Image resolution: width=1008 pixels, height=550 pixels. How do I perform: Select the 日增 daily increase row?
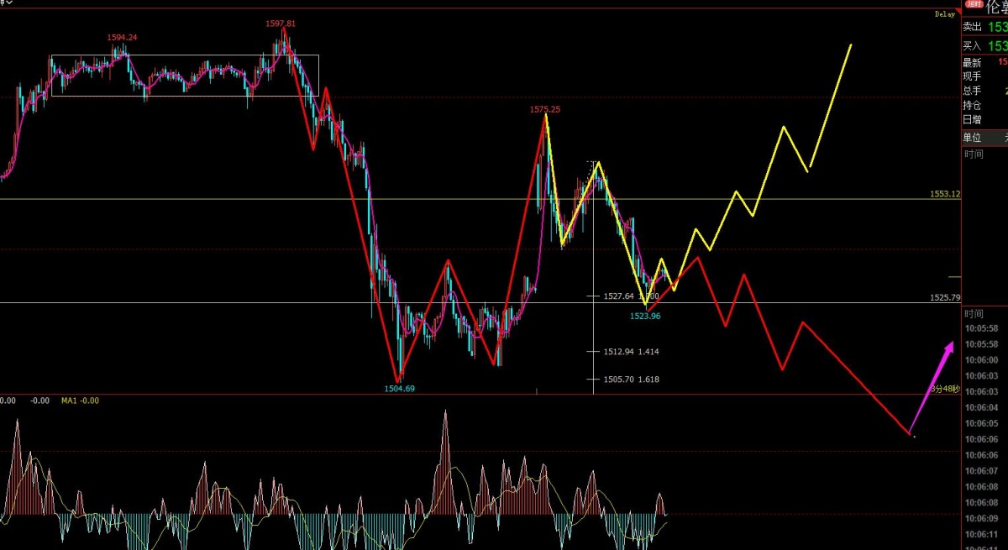pos(984,119)
